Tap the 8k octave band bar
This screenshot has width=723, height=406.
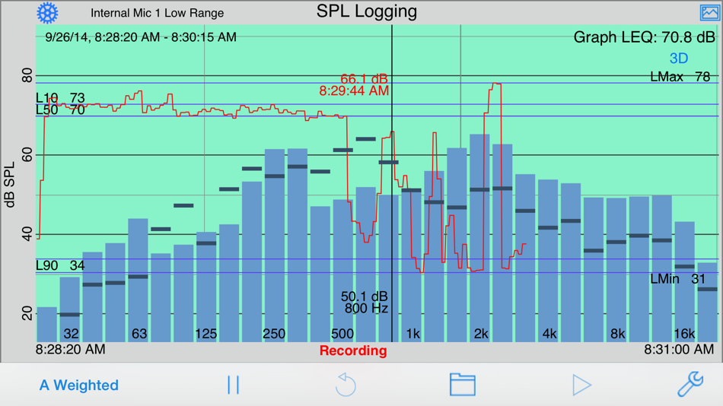(x=616, y=270)
